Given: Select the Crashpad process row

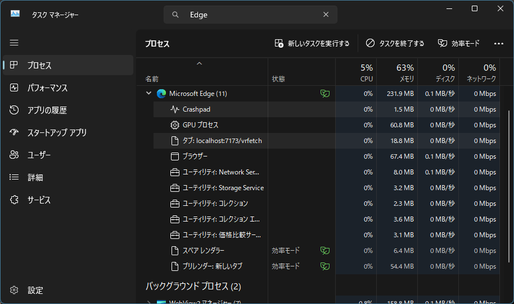Looking at the screenshot, I should [x=327, y=109].
